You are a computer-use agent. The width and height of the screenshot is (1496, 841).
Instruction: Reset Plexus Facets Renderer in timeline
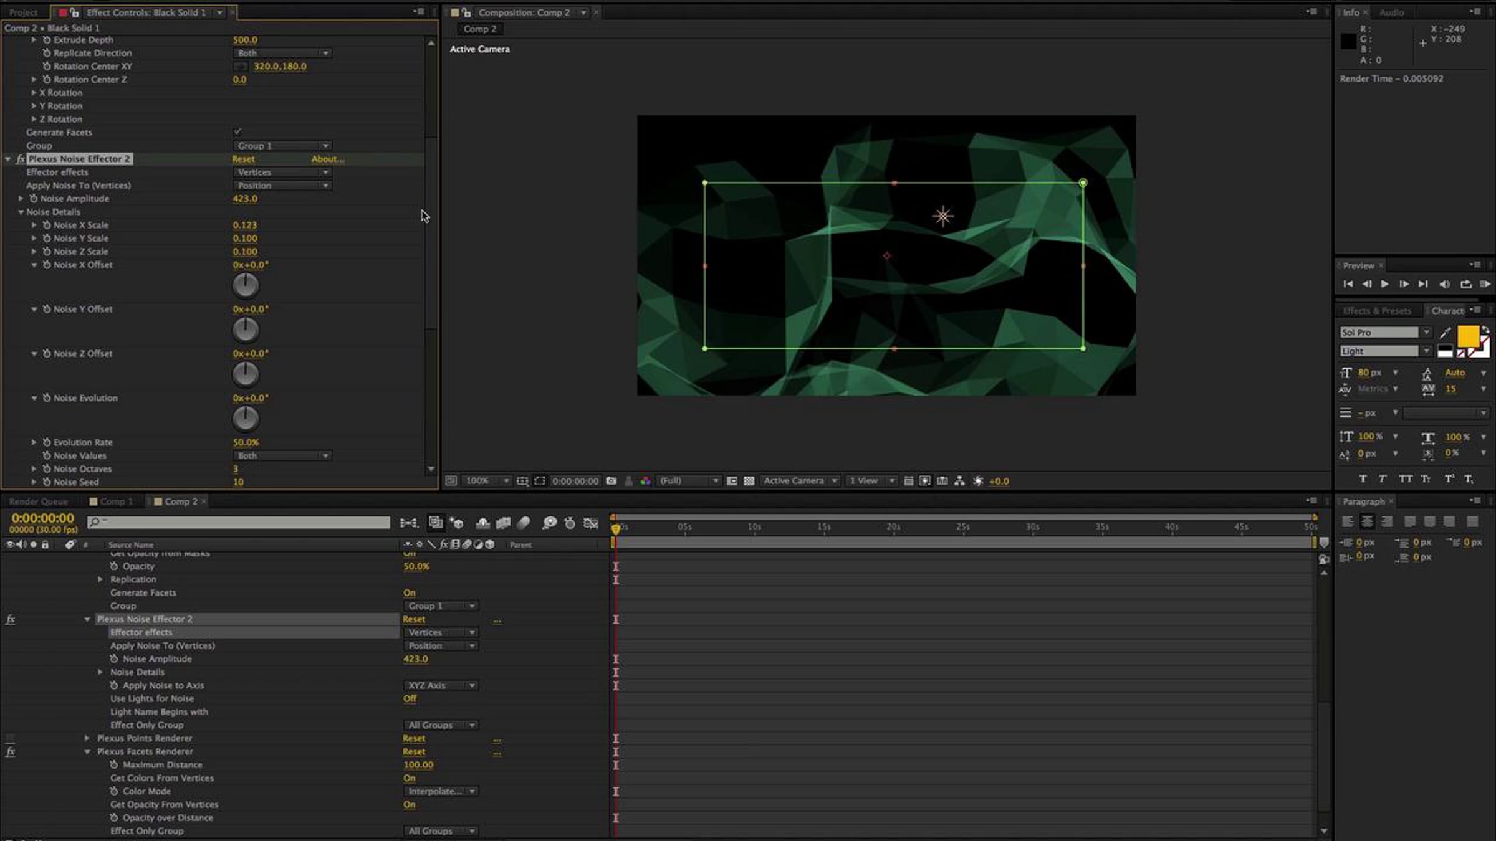click(414, 752)
